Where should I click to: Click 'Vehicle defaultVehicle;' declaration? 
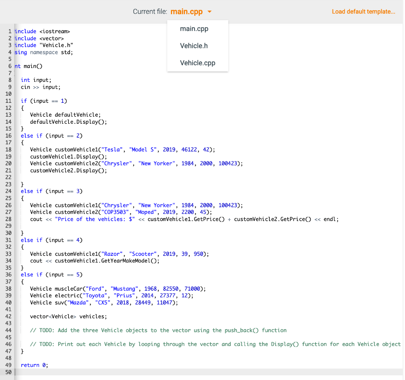65,115
